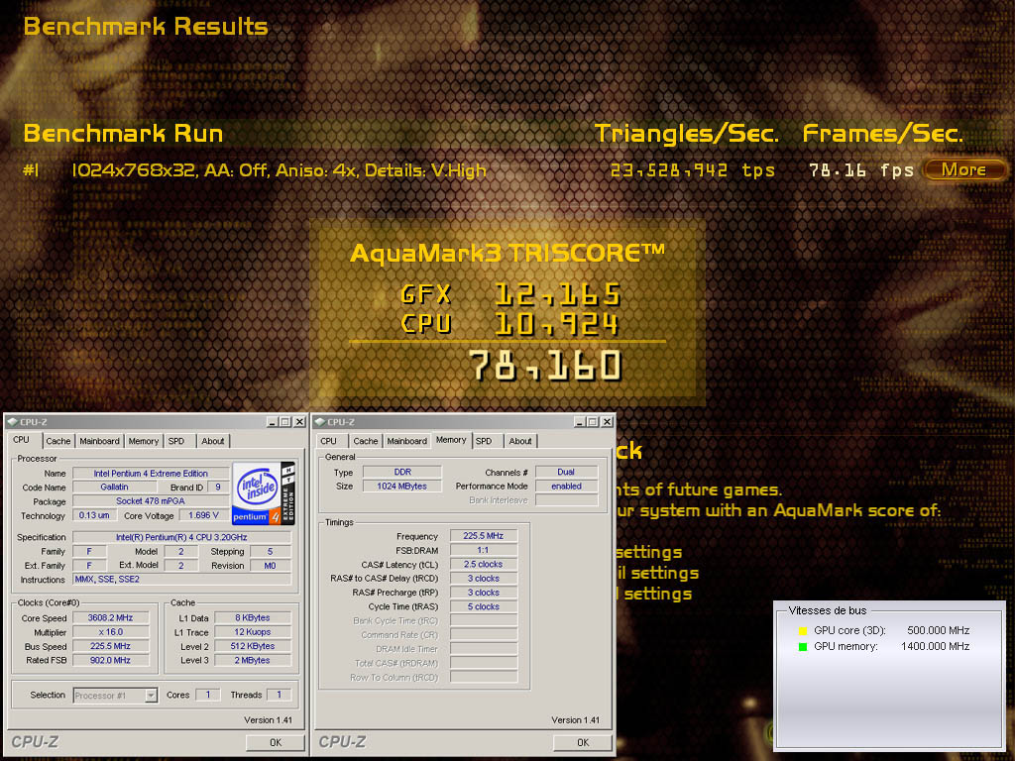Click the CPU-Z icon in right window title bar
1015x761 pixels.
[320, 422]
